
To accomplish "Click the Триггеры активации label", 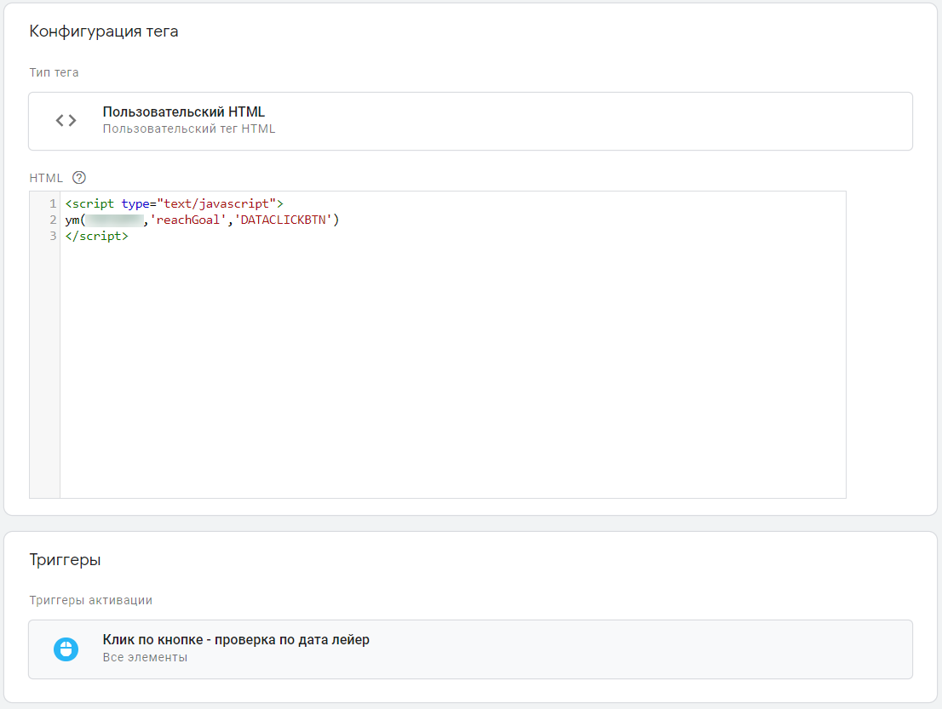I will [91, 600].
